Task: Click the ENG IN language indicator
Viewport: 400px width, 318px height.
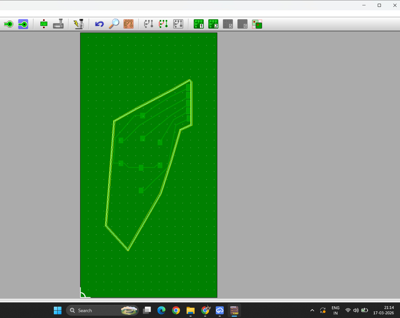Action: 335,310
